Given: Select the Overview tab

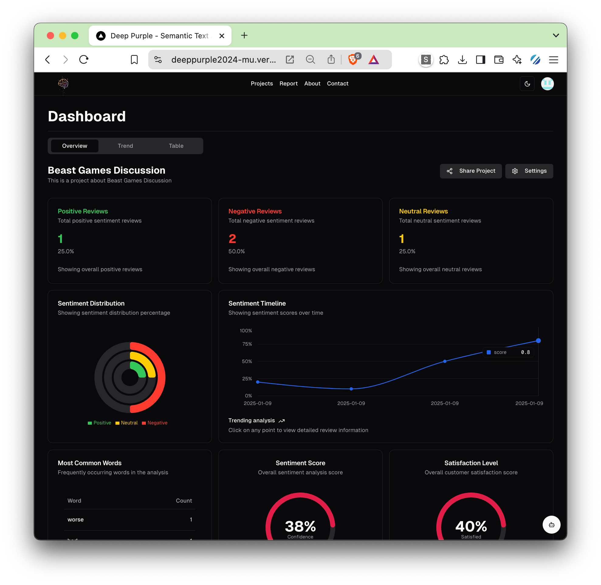Looking at the screenshot, I should click(75, 146).
